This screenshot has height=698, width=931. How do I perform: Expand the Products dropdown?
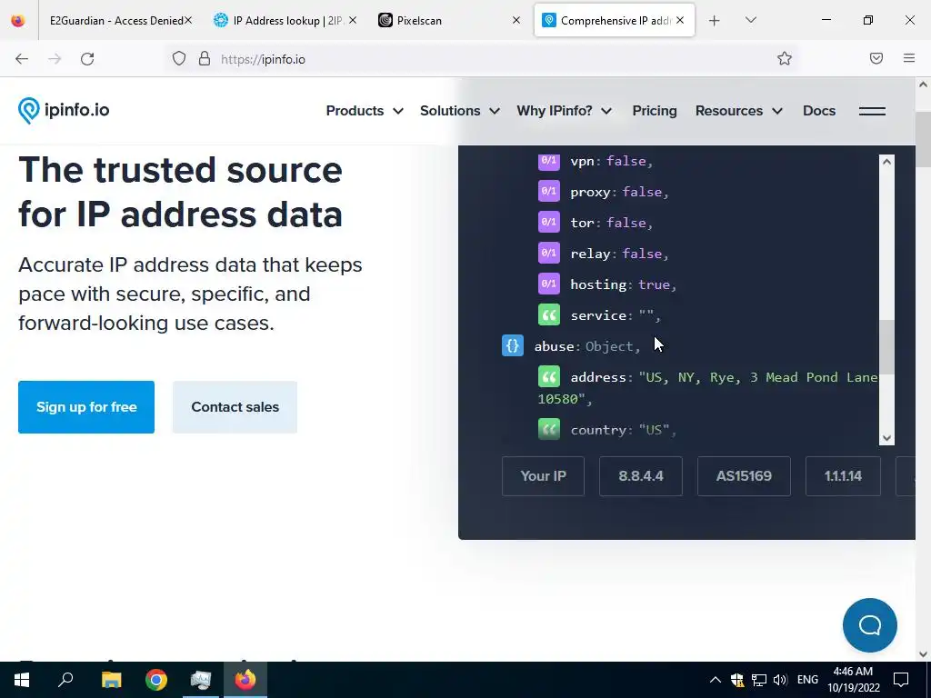pos(365,111)
